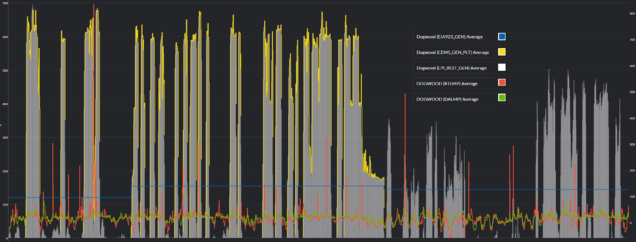
Task: Toggle the Dogwood (LPI_BEST_GEN) Average series label
Action: [451, 68]
